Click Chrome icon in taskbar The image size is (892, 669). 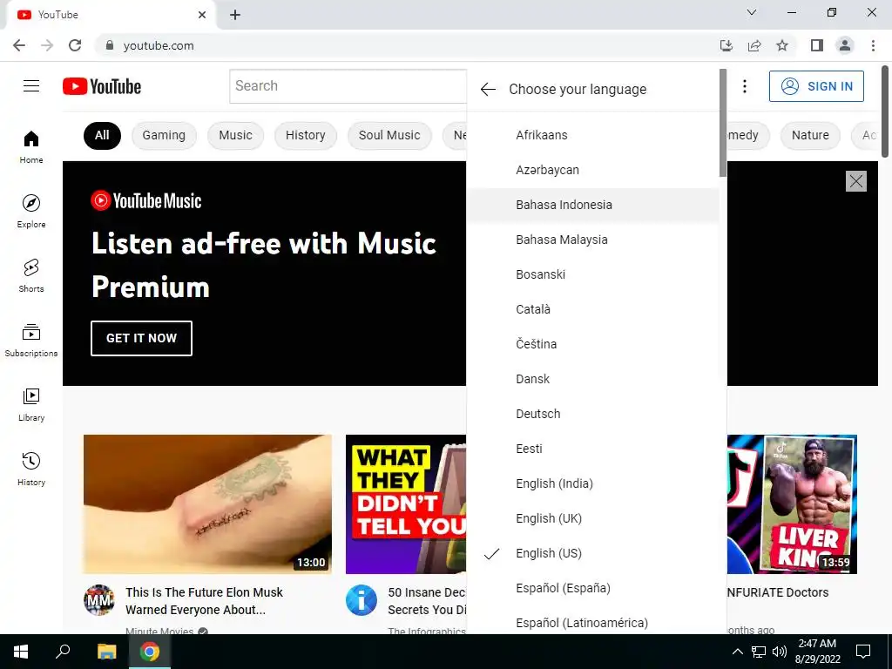coord(150,652)
